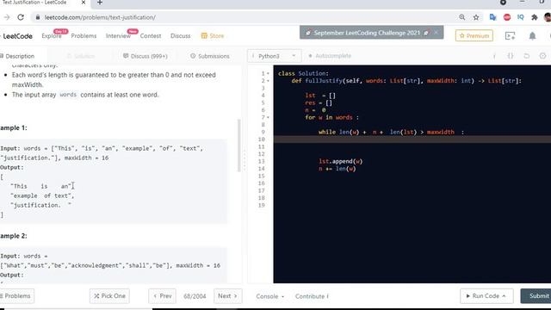This screenshot has width=551, height=310.
Task: Click the Pick One random button
Action: pos(109,296)
